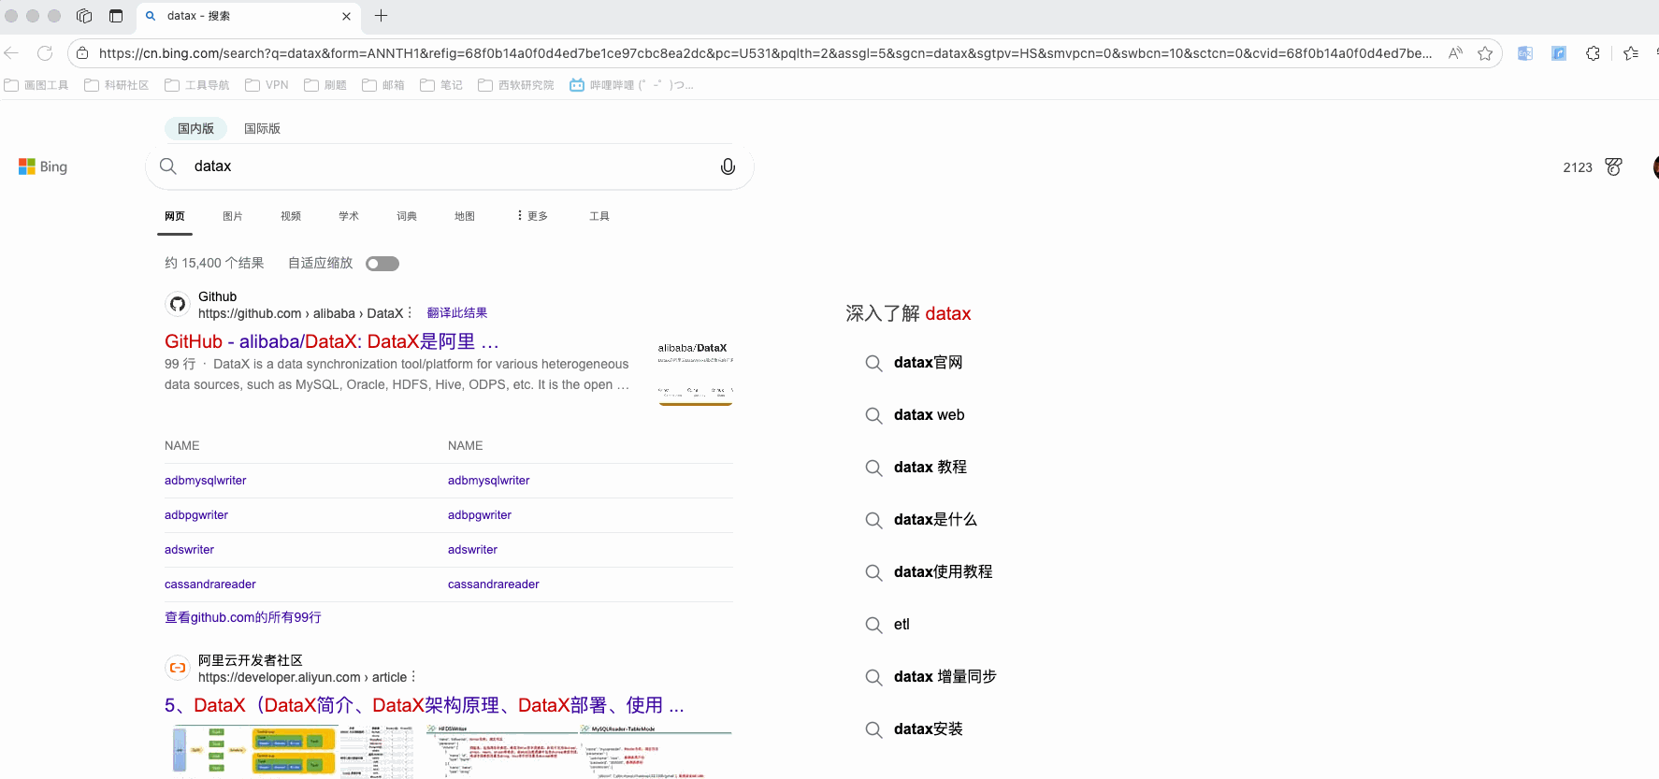Go to the Bing home logo

click(x=43, y=166)
